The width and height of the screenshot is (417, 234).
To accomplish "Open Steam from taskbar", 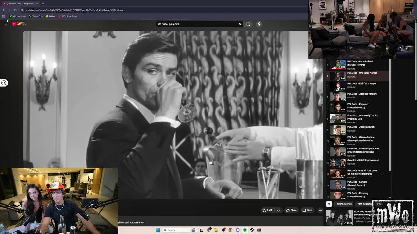I will coord(252,230).
